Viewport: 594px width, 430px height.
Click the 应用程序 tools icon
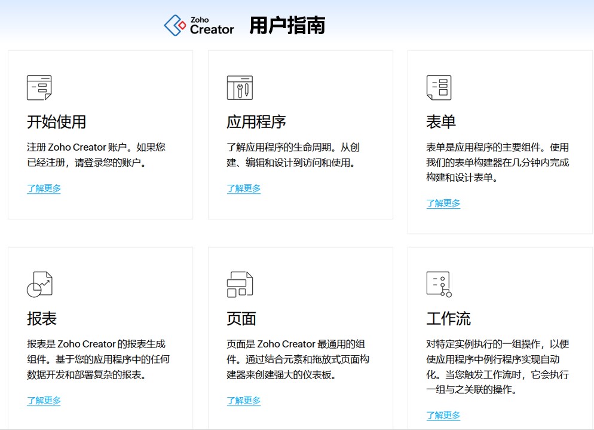(x=240, y=87)
